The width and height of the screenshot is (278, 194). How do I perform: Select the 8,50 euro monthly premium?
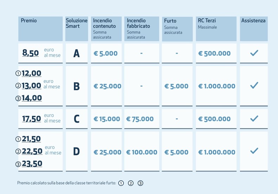(31, 53)
